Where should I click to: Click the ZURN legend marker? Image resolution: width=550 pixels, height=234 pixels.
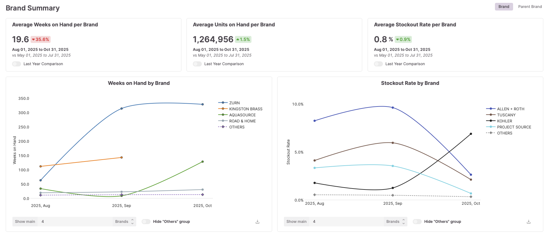point(223,103)
